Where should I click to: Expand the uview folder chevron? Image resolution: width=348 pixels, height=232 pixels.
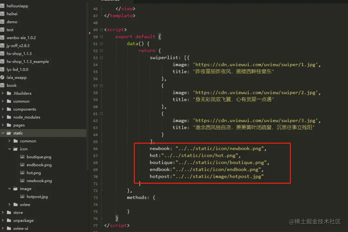coord(9,205)
